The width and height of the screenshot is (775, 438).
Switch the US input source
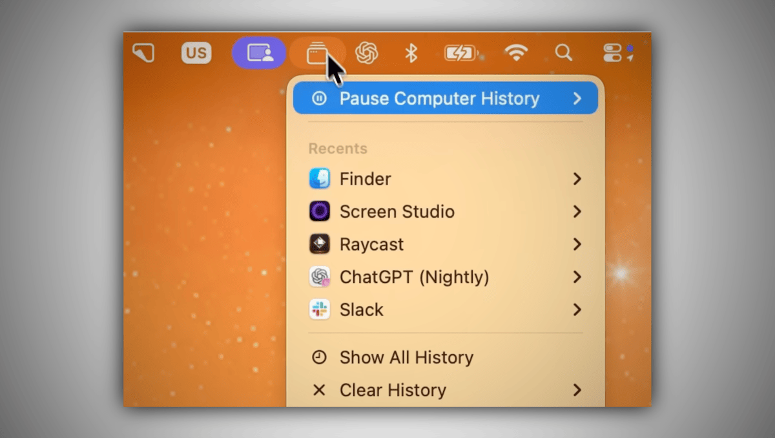click(x=196, y=53)
